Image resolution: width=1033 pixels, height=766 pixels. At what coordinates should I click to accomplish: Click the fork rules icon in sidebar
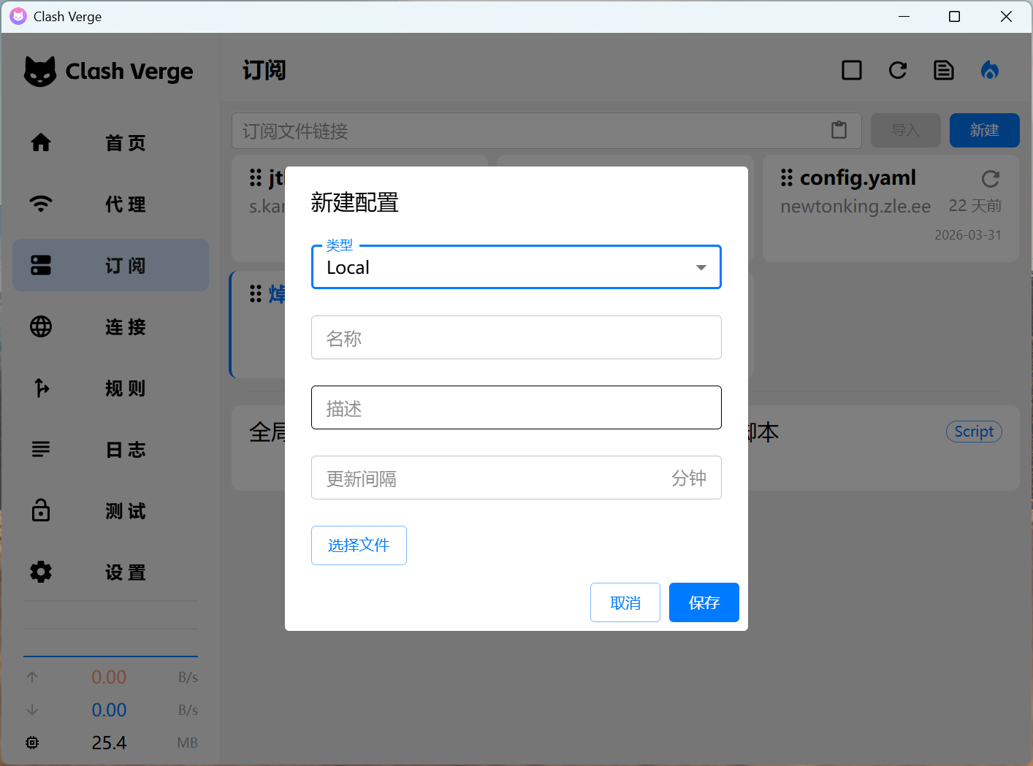click(x=41, y=388)
